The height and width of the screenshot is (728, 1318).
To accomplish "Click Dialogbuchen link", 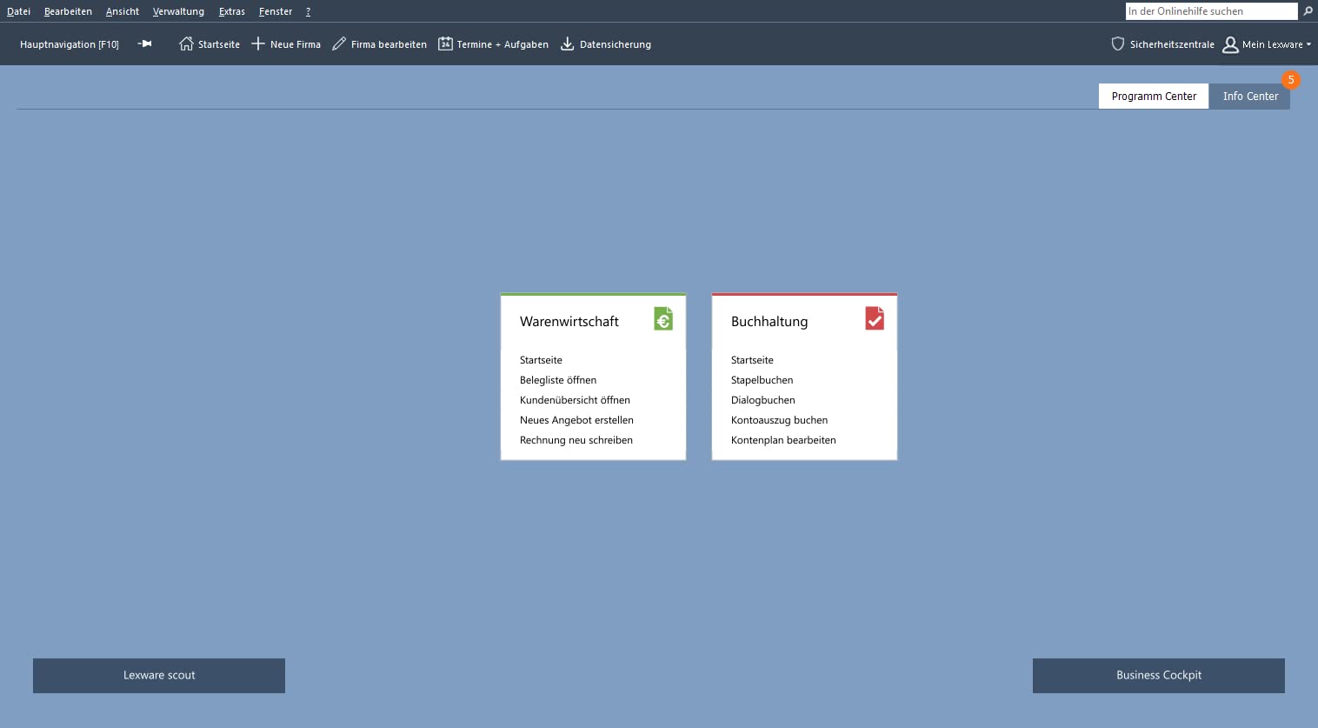I will point(763,400).
